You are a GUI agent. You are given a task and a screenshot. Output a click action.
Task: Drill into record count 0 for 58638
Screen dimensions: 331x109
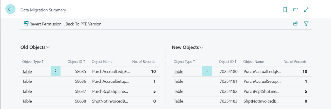pos(155,101)
